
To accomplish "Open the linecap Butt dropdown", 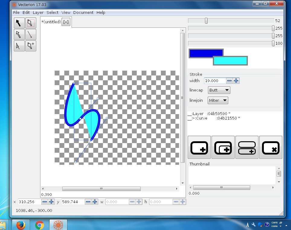I will point(219,90).
